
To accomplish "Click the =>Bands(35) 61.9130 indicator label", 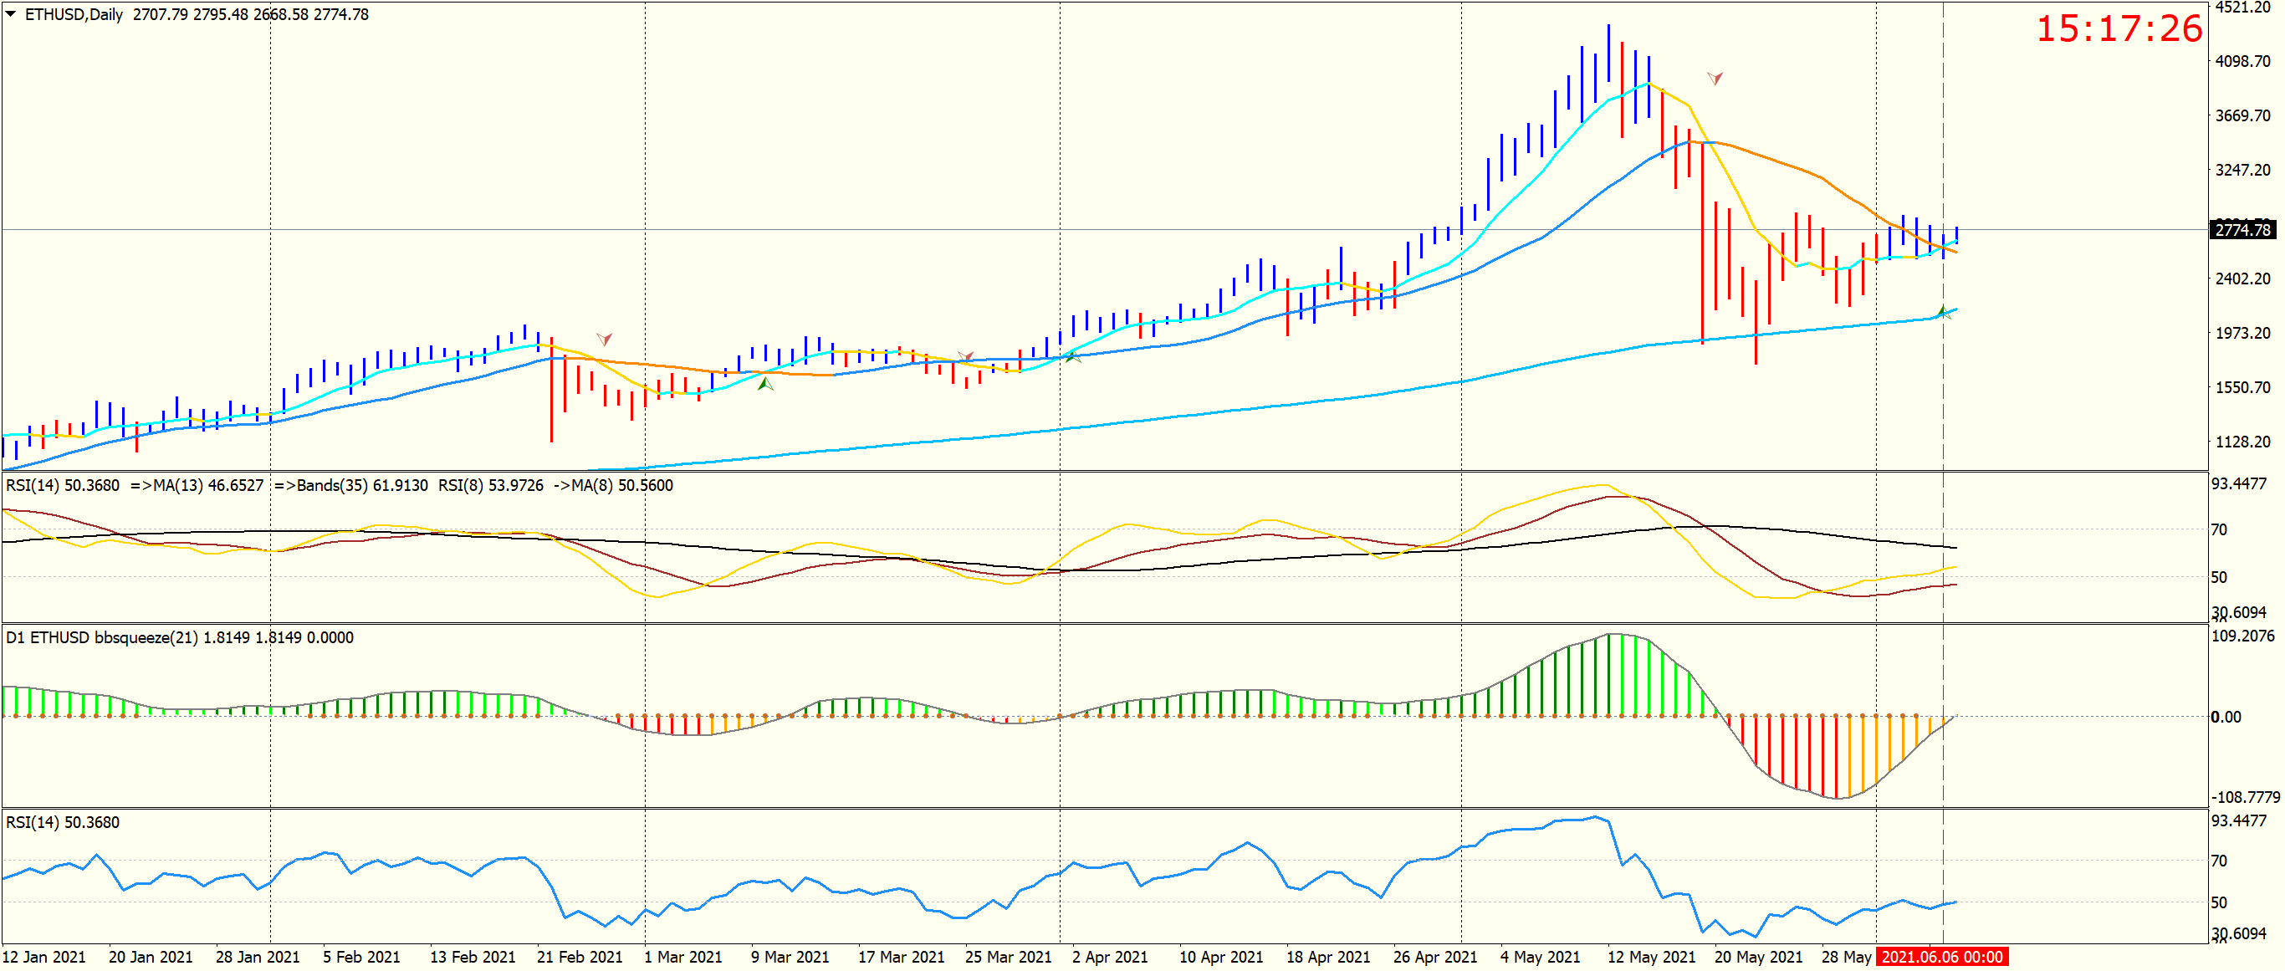I will [351, 485].
